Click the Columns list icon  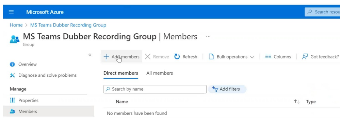click(268, 57)
